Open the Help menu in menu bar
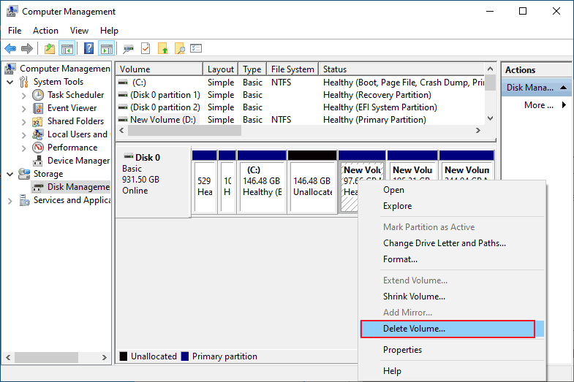Screen dimensions: 574x382 [x=109, y=31]
